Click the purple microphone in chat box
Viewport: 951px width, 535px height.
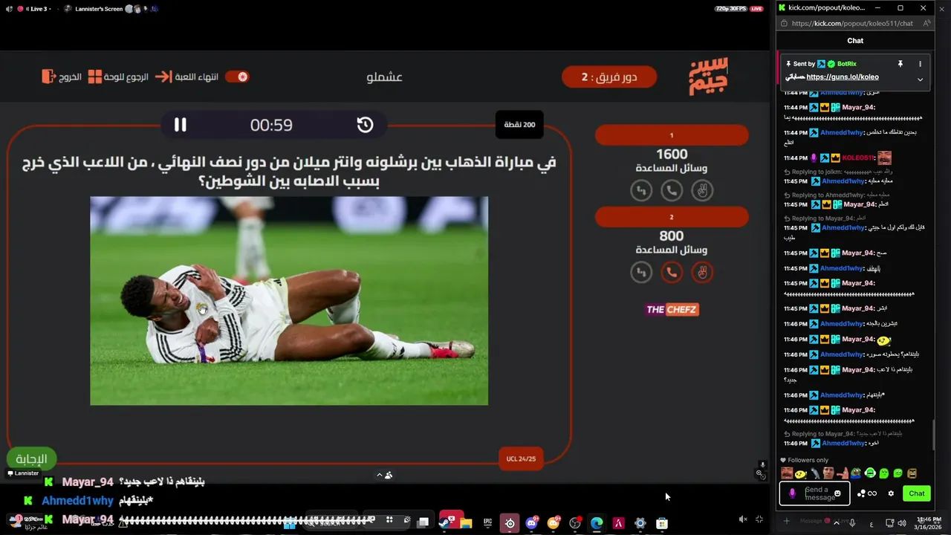click(792, 493)
